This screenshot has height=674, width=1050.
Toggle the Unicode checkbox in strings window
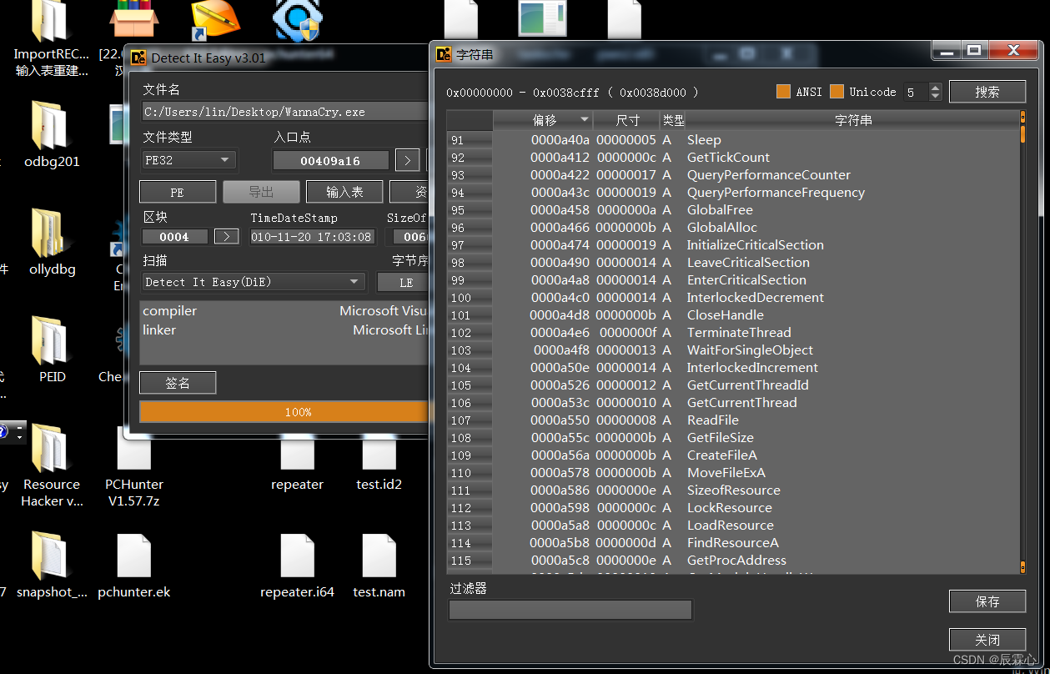coord(836,92)
